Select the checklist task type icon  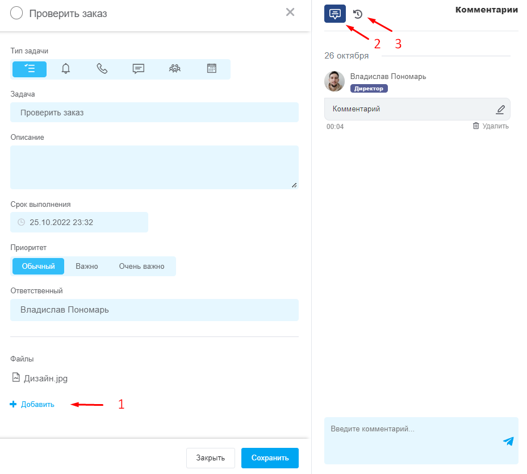30,69
